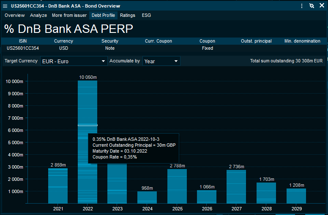Expand the Target Currency dropdown
Screen dimensions: 328x215
point(74,61)
